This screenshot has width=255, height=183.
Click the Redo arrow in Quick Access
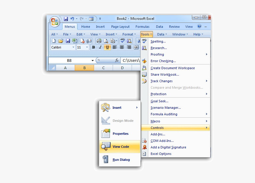pyautogui.click(x=82, y=19)
